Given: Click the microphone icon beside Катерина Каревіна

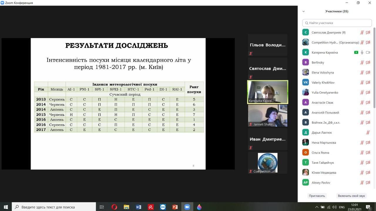Looking at the screenshot, I should [x=362, y=52].
